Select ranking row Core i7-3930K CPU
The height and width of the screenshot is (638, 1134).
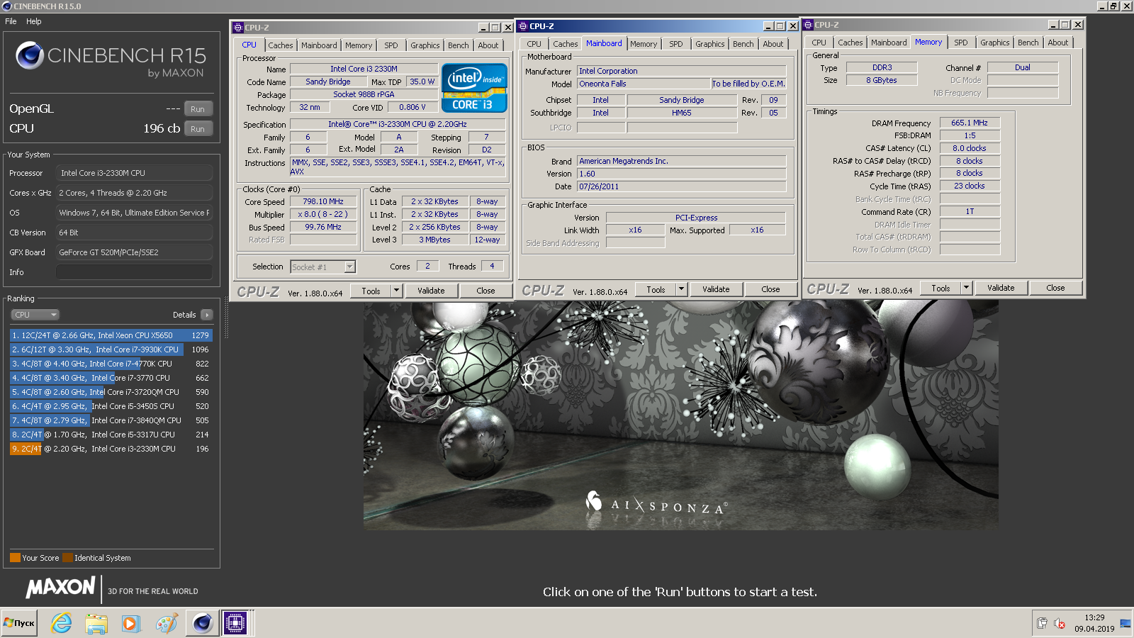click(111, 349)
